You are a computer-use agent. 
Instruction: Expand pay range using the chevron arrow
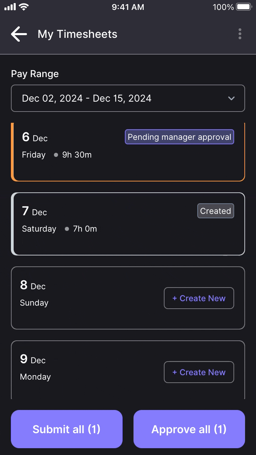231,98
